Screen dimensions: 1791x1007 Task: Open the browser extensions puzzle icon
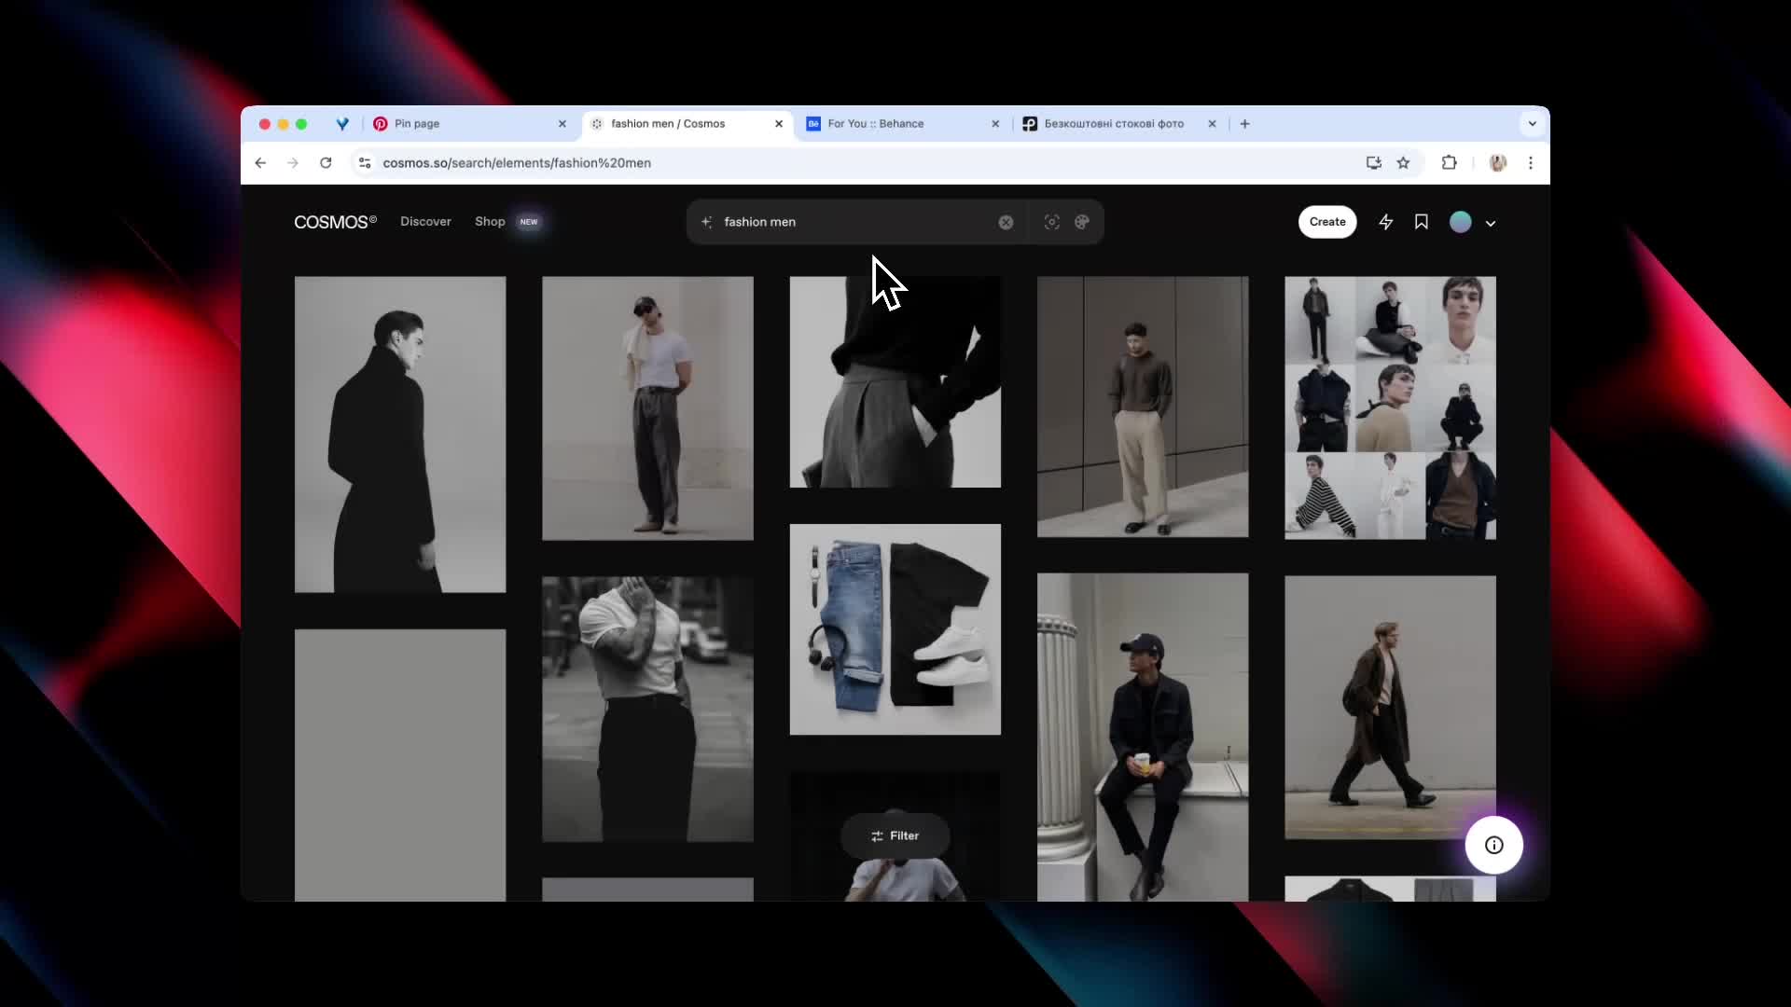pos(1449,162)
